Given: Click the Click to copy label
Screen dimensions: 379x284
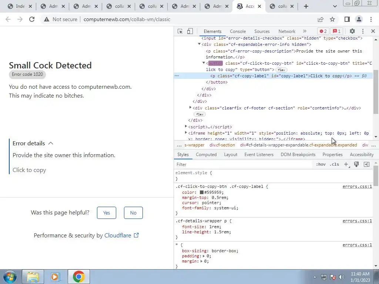Looking at the screenshot, I should pos(29,170).
